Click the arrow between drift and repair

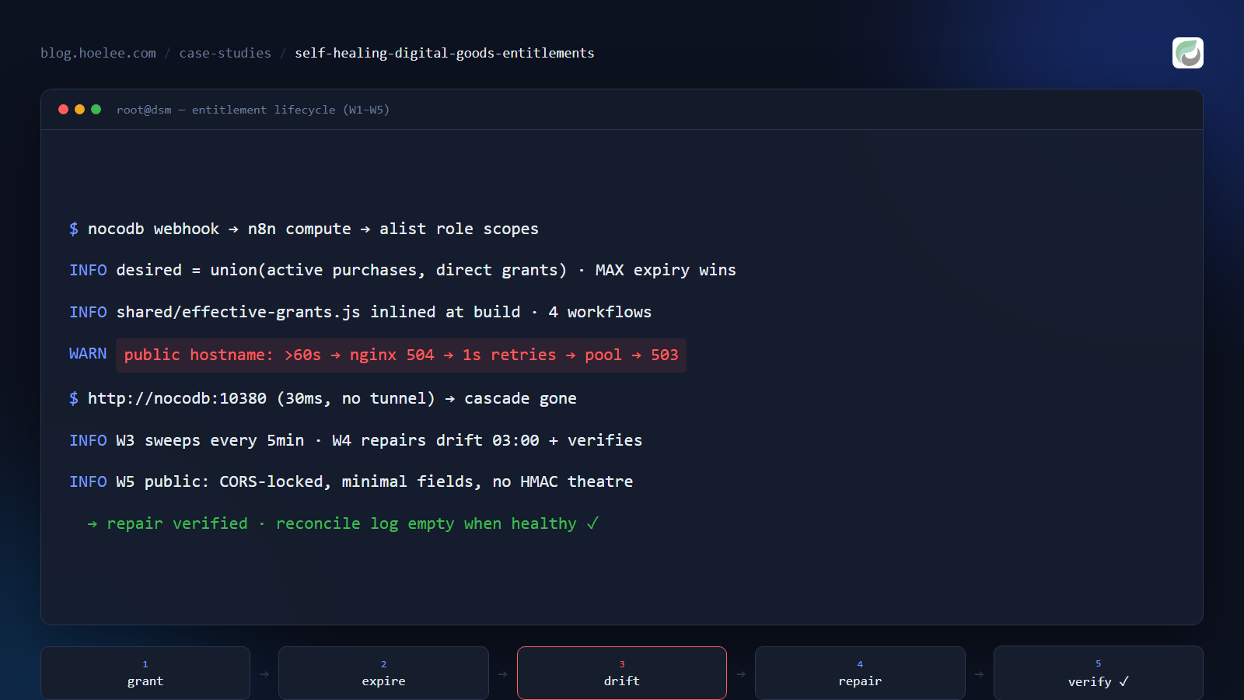741,674
